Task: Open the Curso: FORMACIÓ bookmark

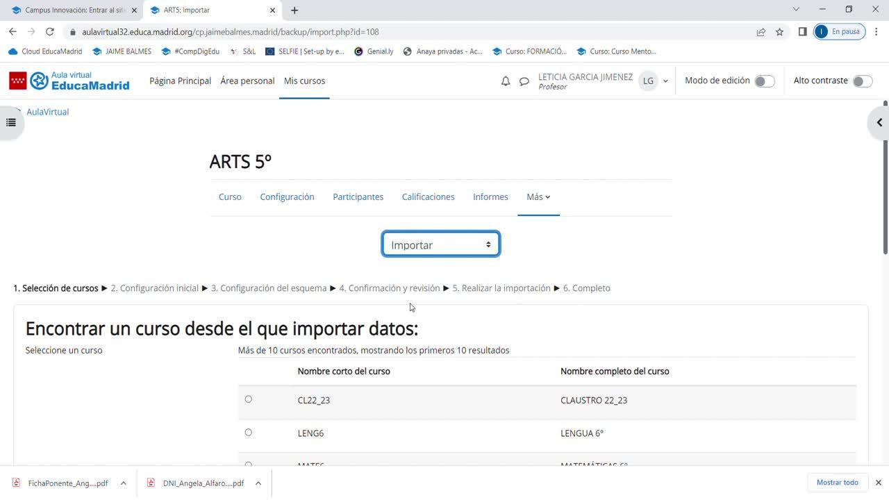Action: [529, 51]
